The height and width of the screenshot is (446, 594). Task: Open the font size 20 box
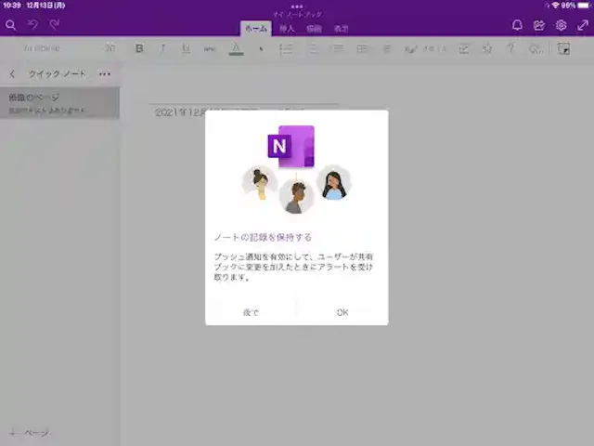click(110, 48)
